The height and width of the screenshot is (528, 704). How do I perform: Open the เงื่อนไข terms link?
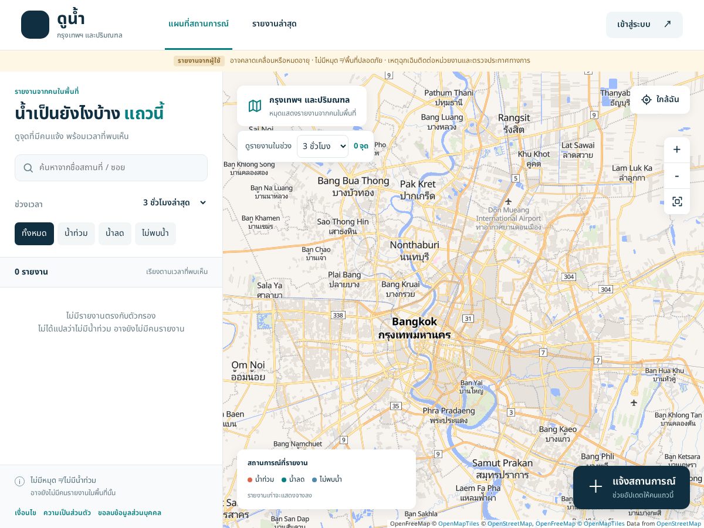(25, 513)
